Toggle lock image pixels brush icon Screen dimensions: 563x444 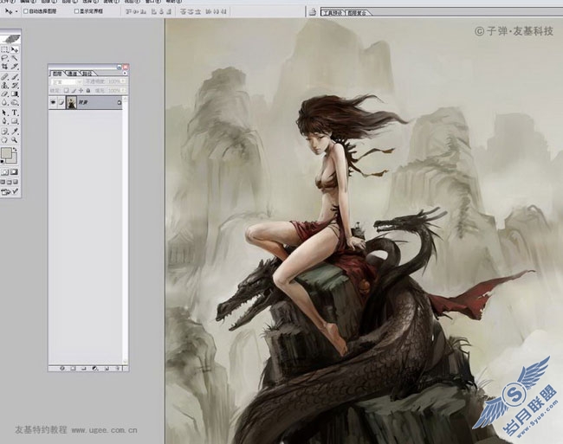(74, 91)
